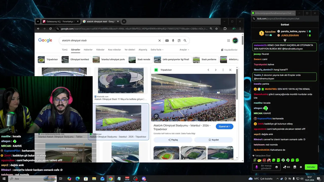
Task: Open the Kaydedilenler saved items link
Action: pos(229,50)
